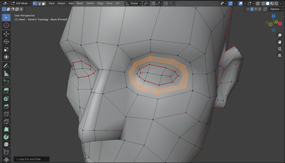Toggle camera view icon

coord(279,49)
